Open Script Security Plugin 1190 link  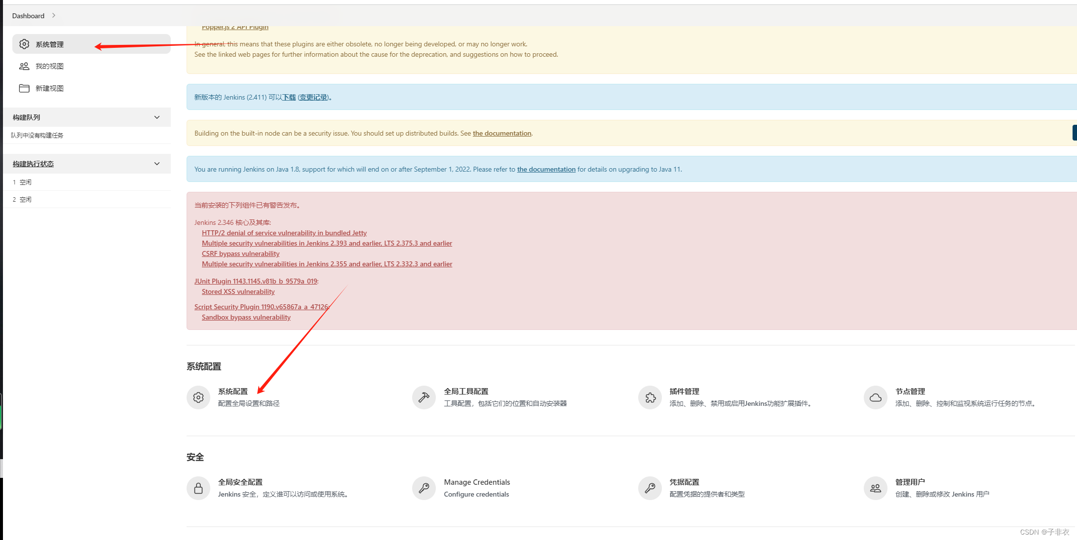pos(261,307)
